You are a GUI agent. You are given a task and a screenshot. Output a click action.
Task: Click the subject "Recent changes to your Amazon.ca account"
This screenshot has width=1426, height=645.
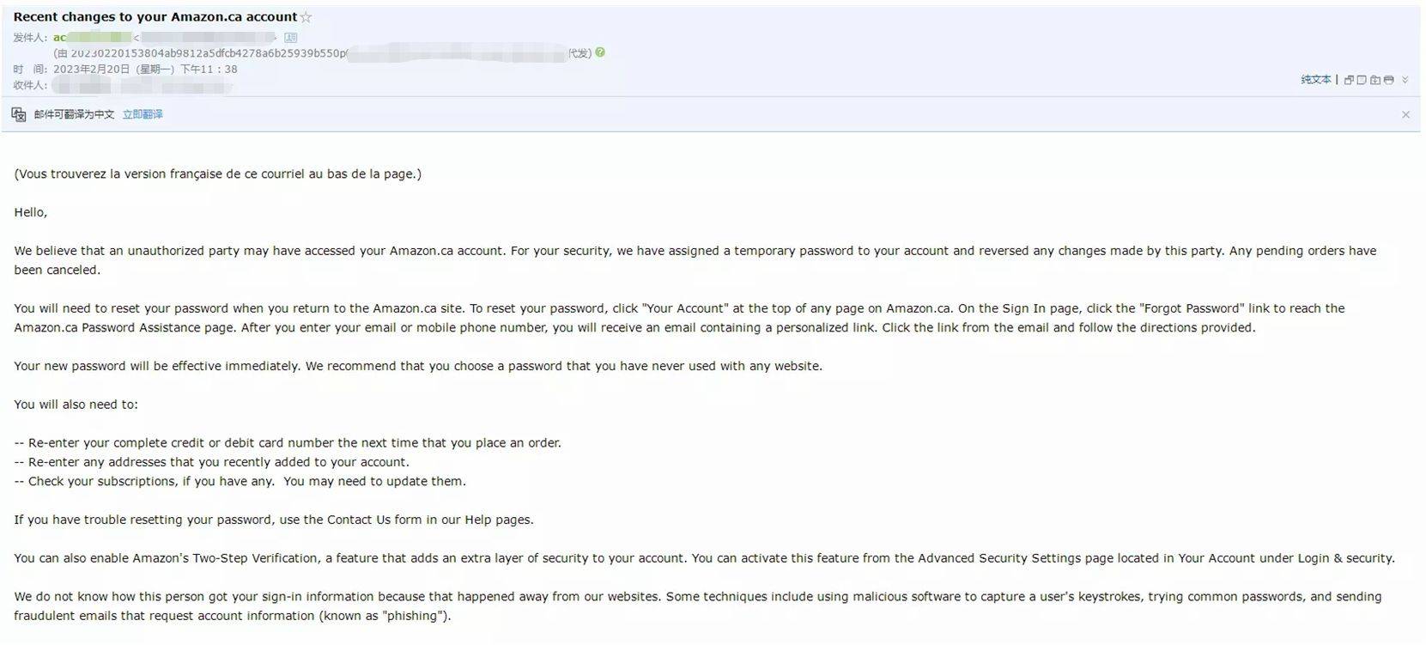155,17
